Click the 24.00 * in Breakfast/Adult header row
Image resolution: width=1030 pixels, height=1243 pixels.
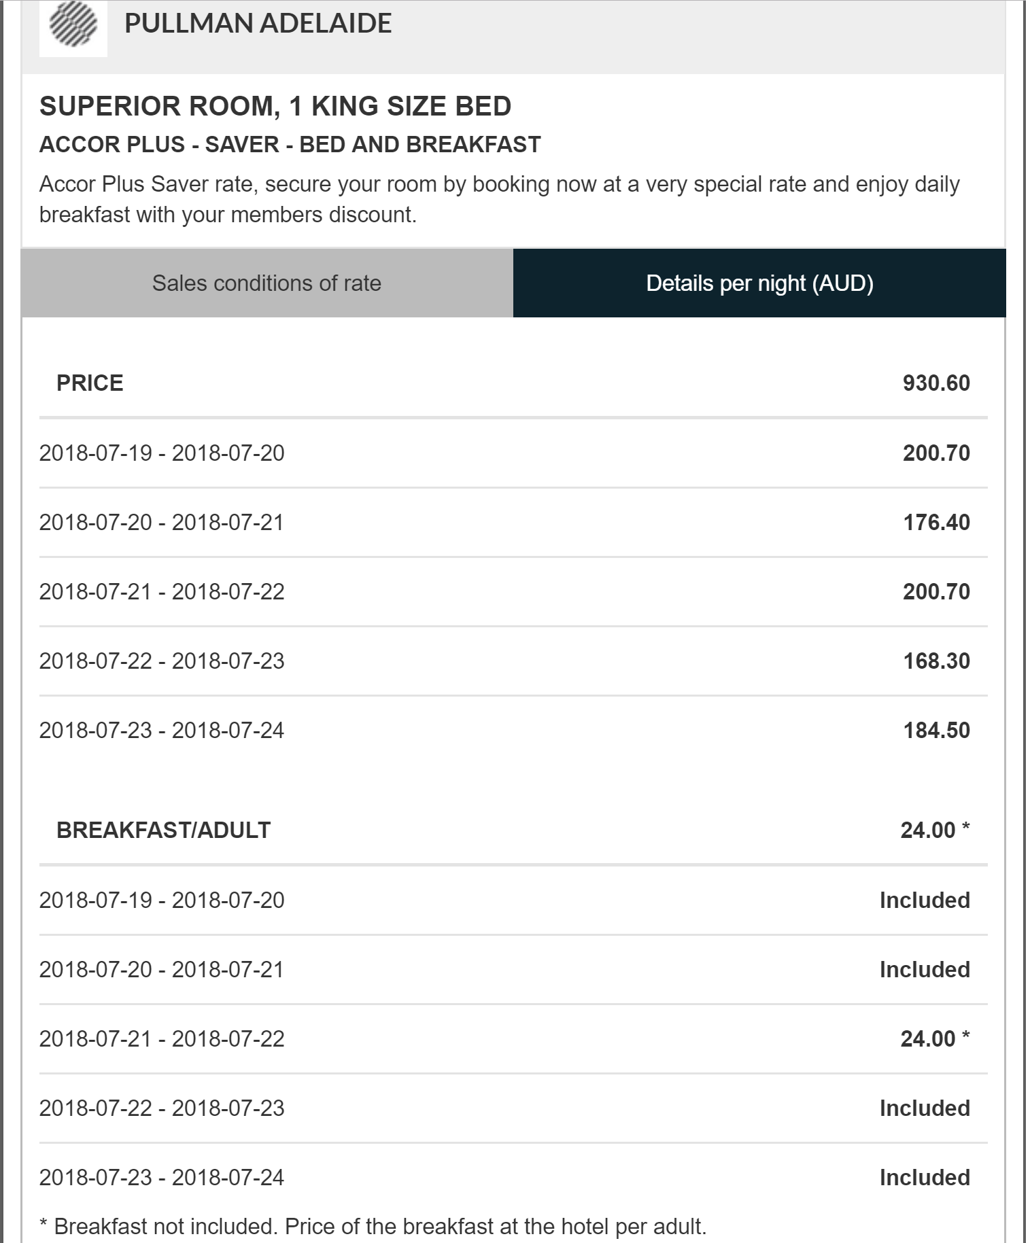pos(934,830)
